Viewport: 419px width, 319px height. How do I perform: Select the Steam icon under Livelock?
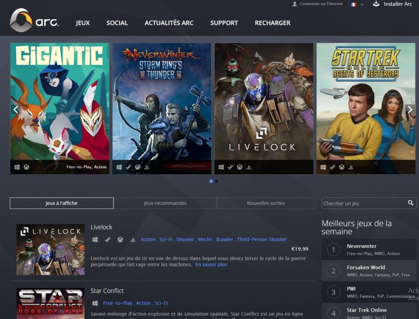pyautogui.click(x=107, y=239)
